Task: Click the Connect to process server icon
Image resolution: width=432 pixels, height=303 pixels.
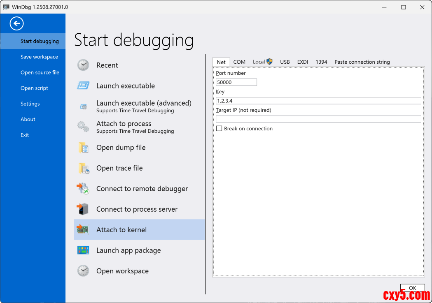Action: [83, 209]
